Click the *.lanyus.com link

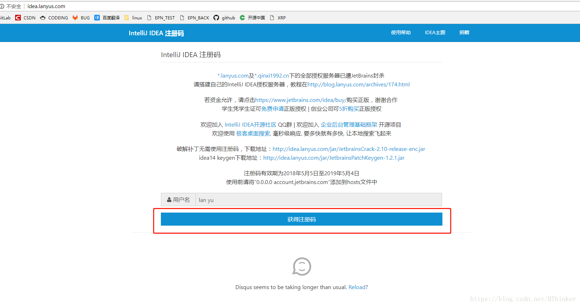[233, 75]
